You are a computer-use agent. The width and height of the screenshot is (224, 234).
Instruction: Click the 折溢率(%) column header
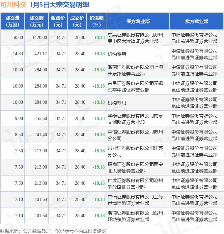pos(97,21)
